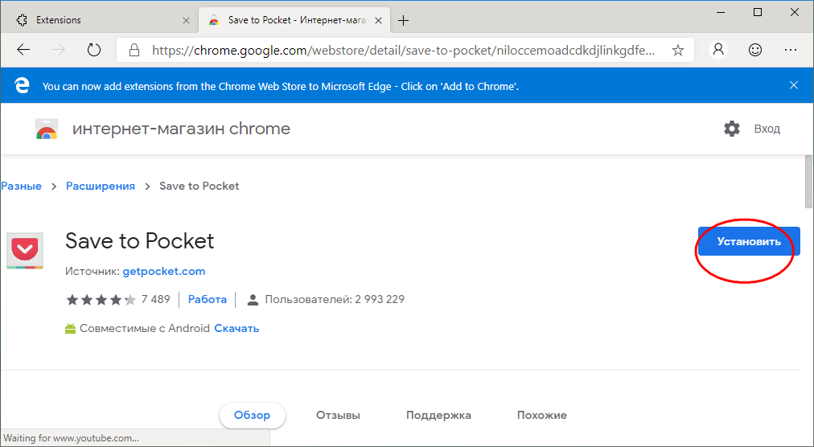Screen dimensions: 814x447
Task: Select the Отзывы tab
Action: tap(338, 416)
